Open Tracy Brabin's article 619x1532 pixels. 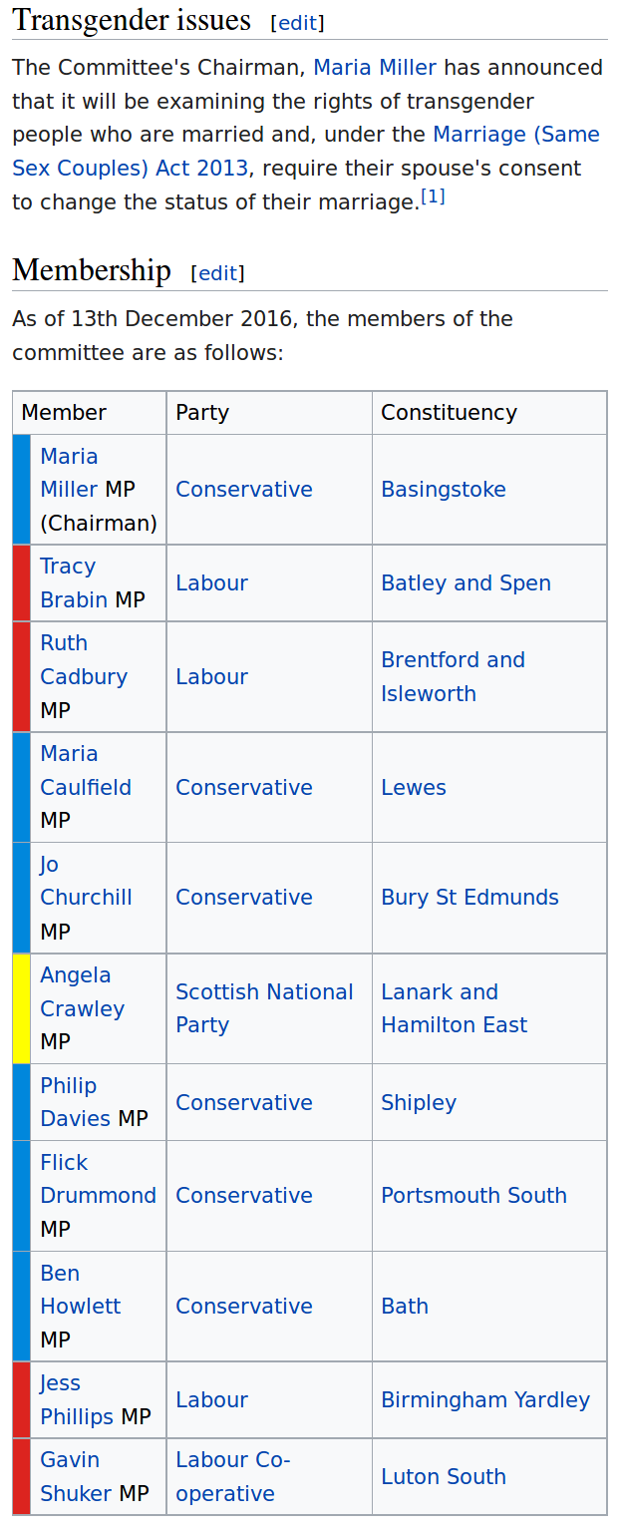73,583
